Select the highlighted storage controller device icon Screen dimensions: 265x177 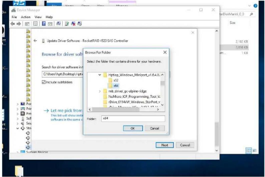[28, 147]
